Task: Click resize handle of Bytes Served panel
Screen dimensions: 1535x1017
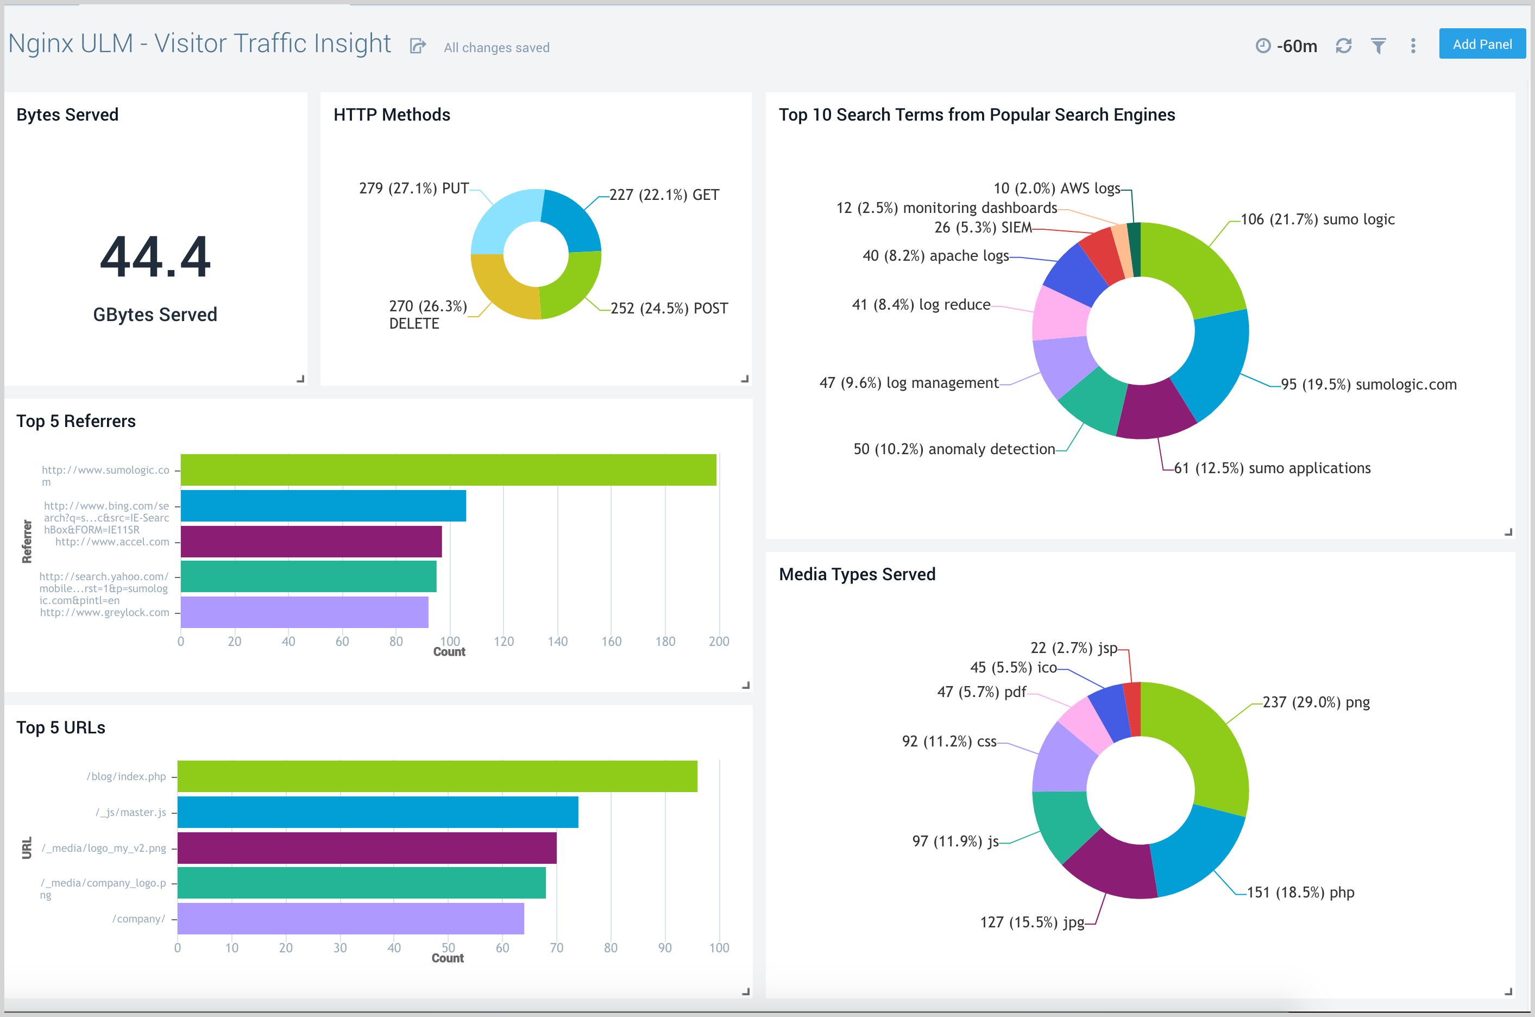Action: tap(300, 379)
